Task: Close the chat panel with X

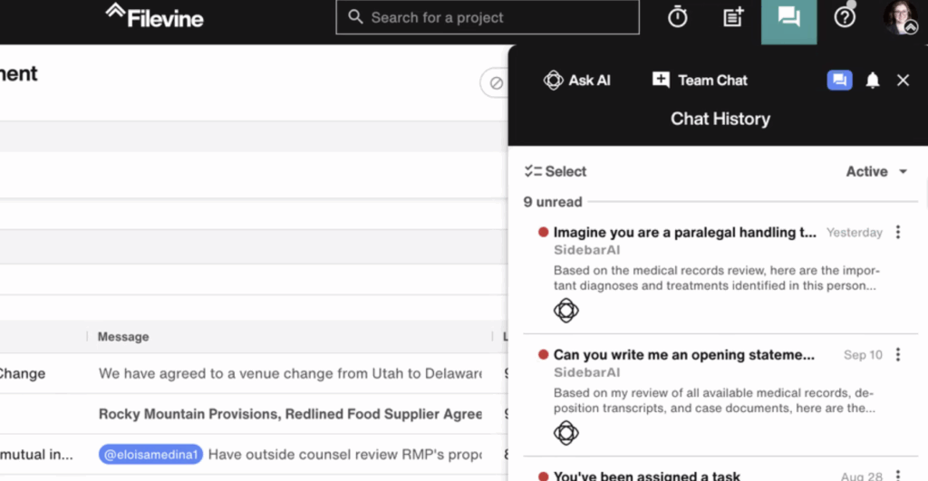Action: pyautogui.click(x=903, y=81)
